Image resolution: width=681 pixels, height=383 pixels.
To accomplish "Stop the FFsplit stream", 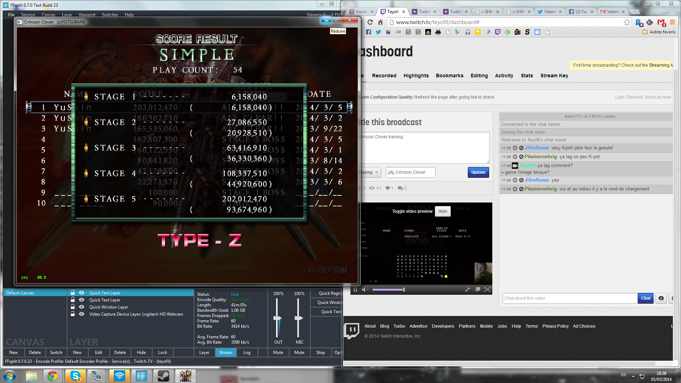I will click(x=321, y=353).
